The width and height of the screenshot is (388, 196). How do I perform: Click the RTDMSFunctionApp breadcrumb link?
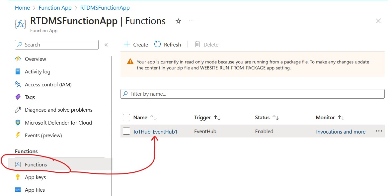[105, 8]
